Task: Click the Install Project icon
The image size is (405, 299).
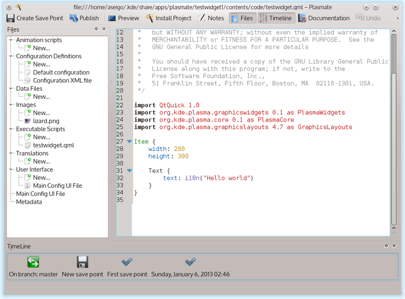Action: click(x=150, y=18)
